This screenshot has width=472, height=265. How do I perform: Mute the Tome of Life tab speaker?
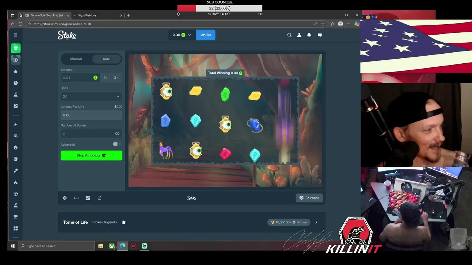point(27,15)
